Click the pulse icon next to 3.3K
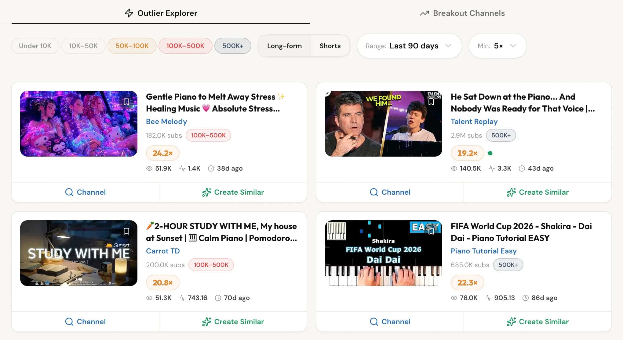The image size is (623, 340). point(492,168)
